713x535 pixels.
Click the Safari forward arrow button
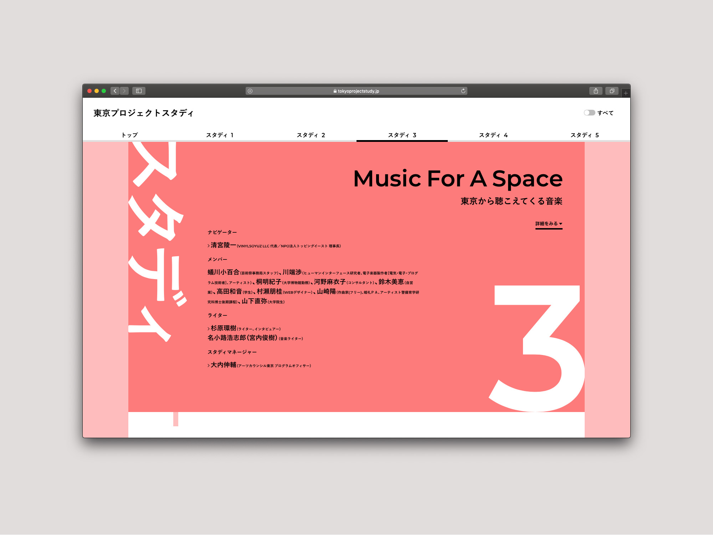124,91
